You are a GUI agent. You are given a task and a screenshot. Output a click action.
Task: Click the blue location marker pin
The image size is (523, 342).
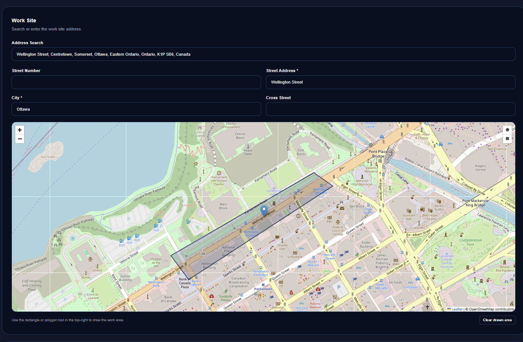click(264, 211)
